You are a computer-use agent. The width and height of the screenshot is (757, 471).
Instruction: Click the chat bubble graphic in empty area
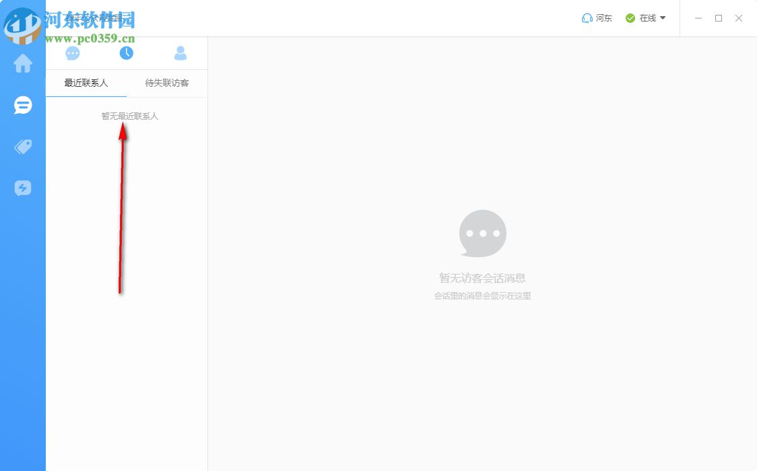click(482, 233)
